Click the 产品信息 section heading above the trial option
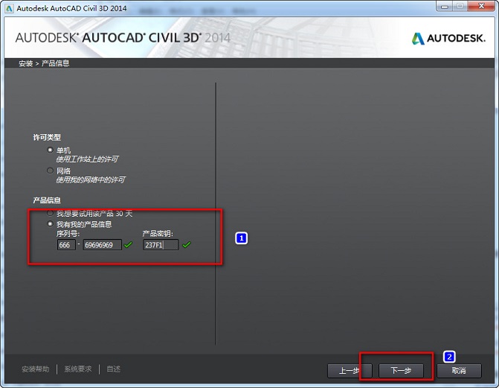Image resolution: width=499 pixels, height=388 pixels. click(47, 200)
